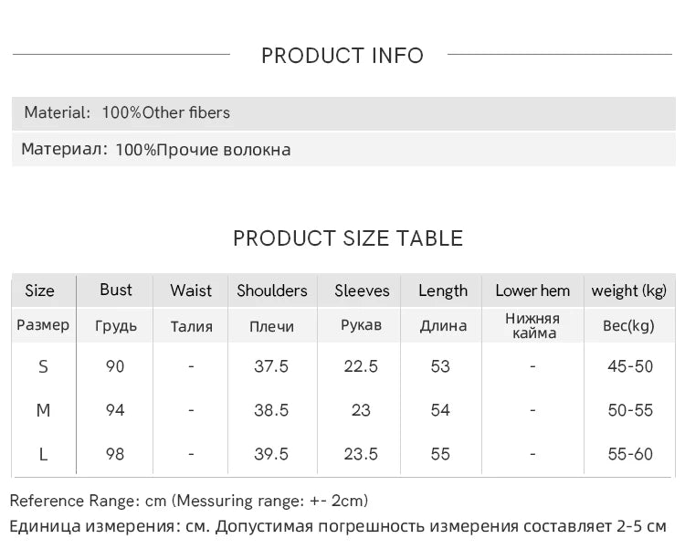Click the Lower hem column header
685x560 pixels.
[532, 291]
